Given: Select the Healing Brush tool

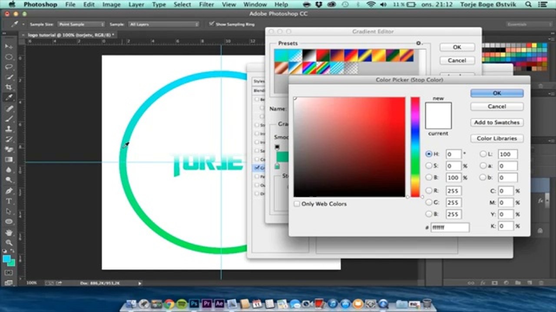Looking at the screenshot, I should pos(9,108).
